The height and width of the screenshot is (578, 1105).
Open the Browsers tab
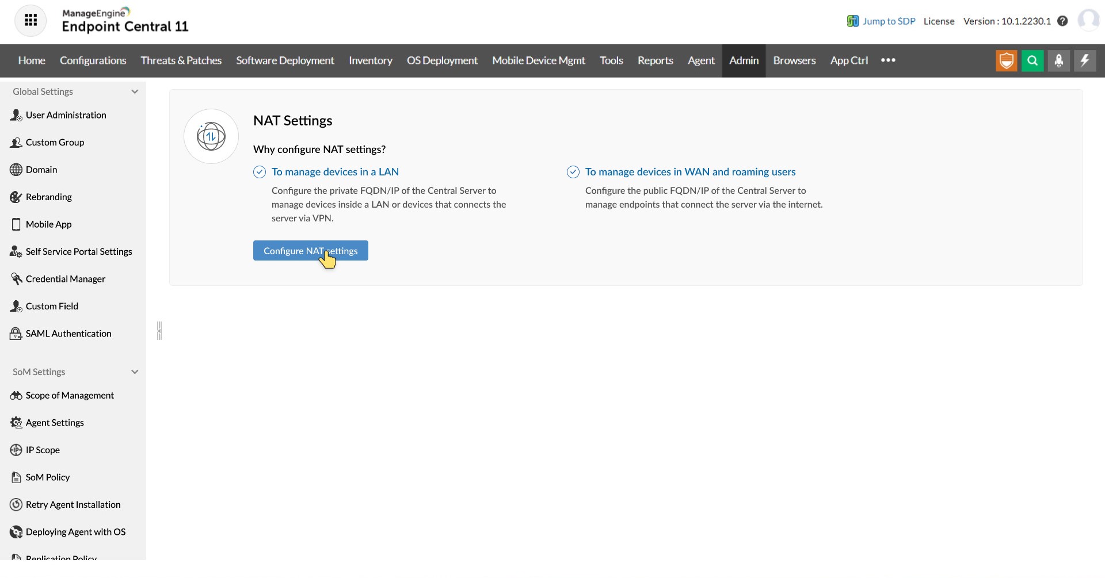coord(794,60)
